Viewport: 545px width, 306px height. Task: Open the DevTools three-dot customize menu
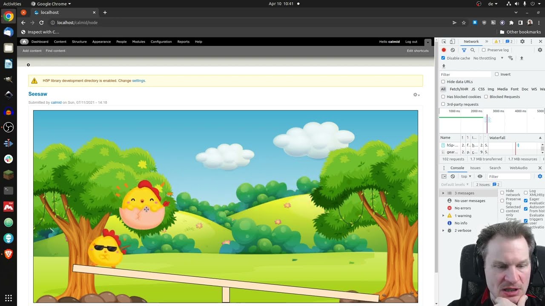tap(531, 42)
